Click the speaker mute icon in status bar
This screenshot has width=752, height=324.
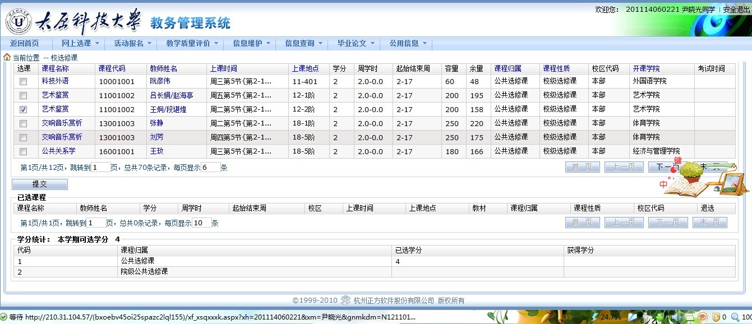(676, 317)
